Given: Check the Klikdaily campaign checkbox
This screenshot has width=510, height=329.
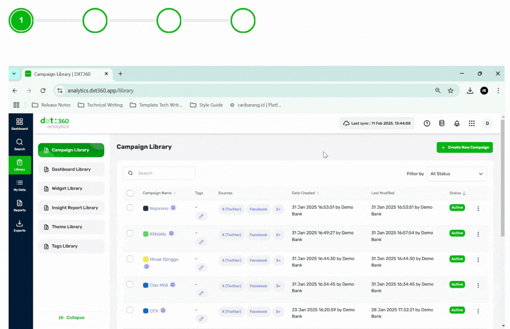Looking at the screenshot, I should pyautogui.click(x=130, y=233).
